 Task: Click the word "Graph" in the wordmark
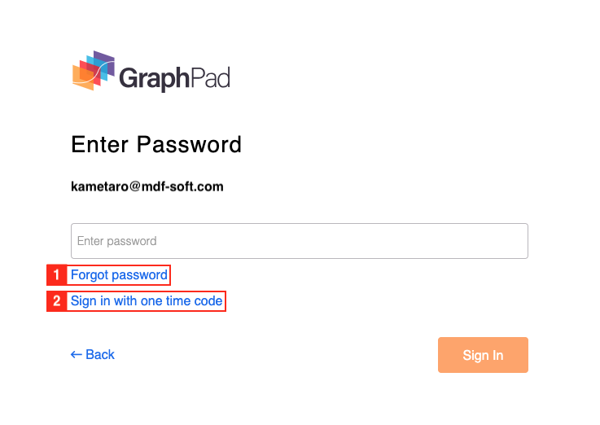(x=155, y=78)
